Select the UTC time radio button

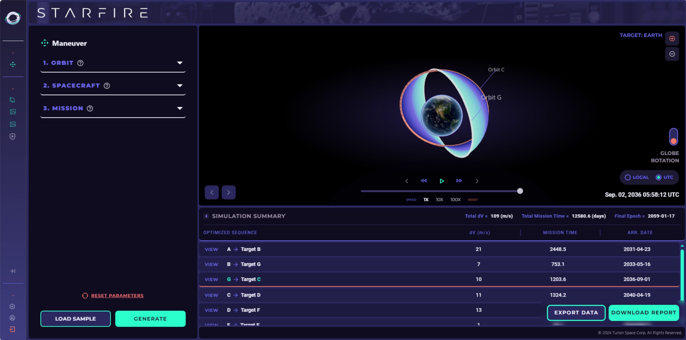(x=658, y=177)
